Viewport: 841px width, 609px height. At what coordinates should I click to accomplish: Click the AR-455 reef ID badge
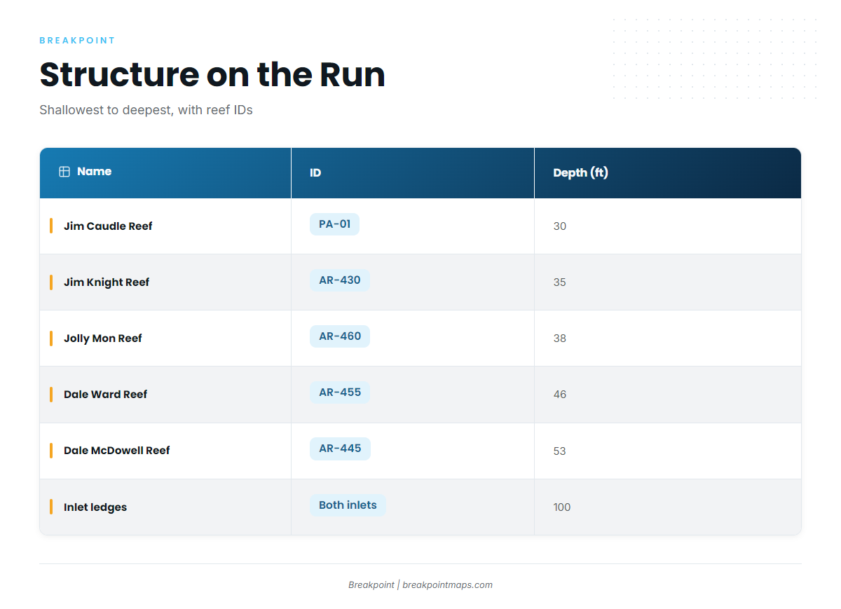(x=340, y=392)
